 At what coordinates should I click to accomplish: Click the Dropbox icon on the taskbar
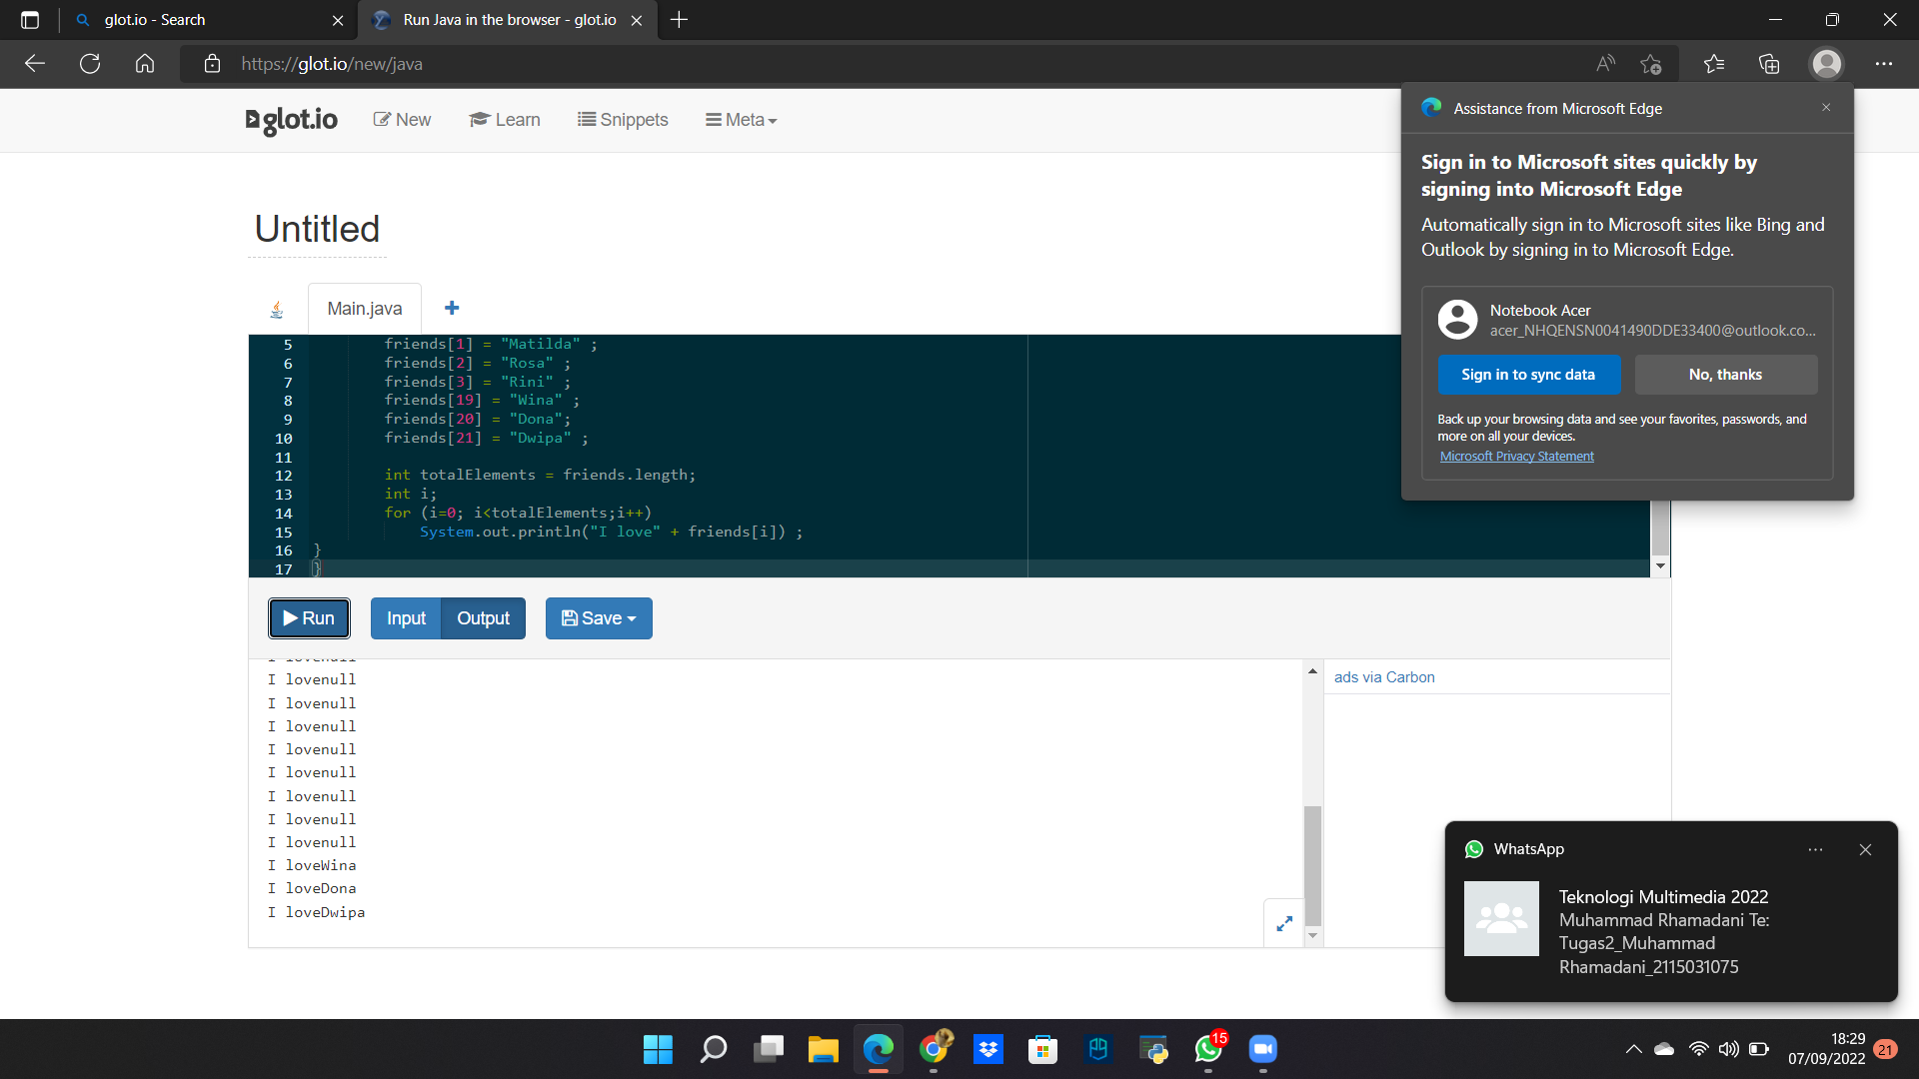coord(987,1049)
